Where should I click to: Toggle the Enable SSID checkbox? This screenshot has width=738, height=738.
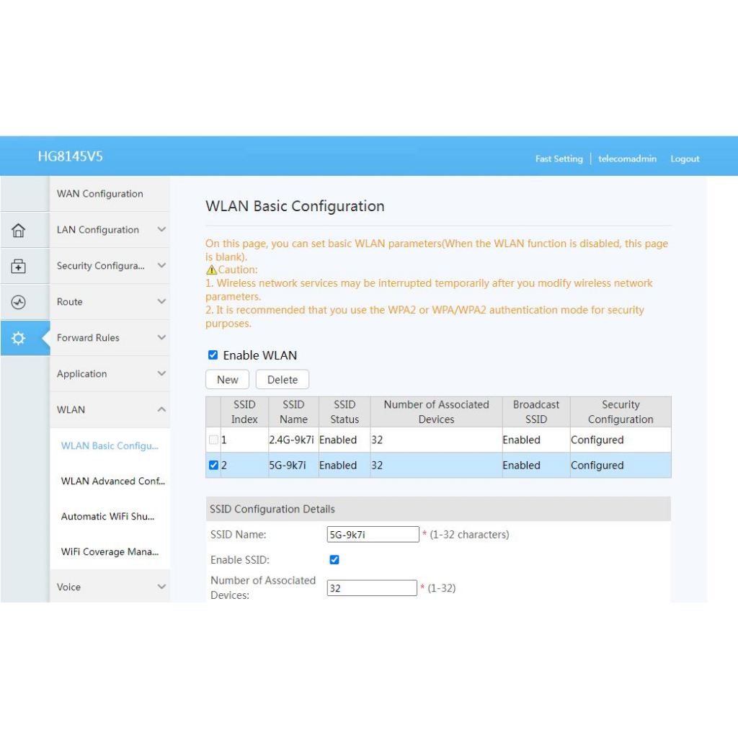(334, 560)
